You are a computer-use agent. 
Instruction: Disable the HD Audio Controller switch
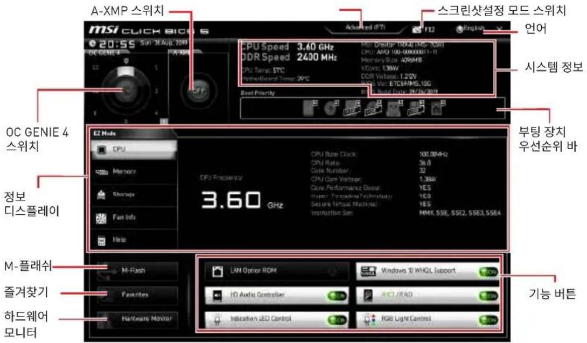pos(337,296)
